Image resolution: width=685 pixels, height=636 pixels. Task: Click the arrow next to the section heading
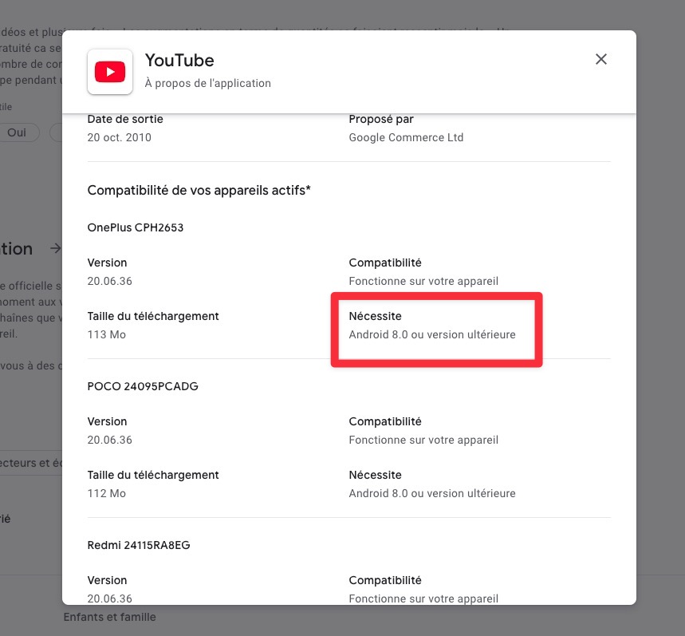pyautogui.click(x=56, y=248)
